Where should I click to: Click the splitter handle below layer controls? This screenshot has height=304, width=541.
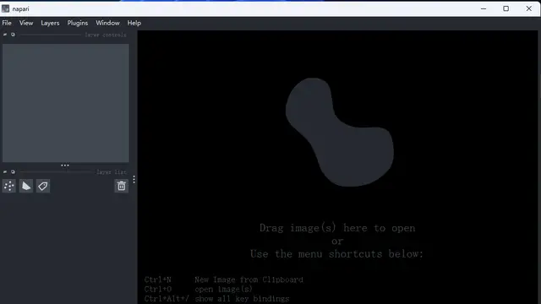pyautogui.click(x=65, y=166)
